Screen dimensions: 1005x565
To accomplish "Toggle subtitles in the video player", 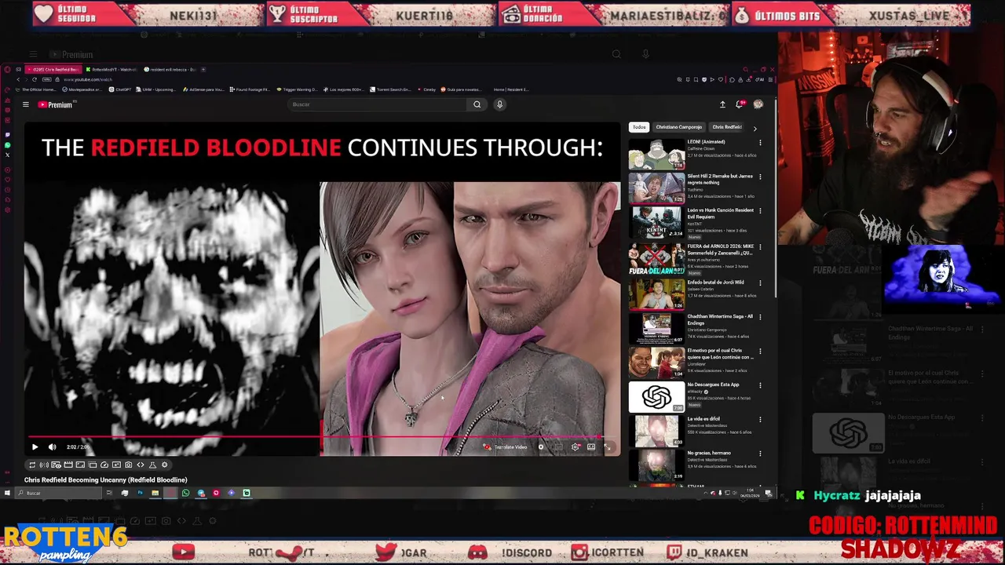I will (558, 447).
